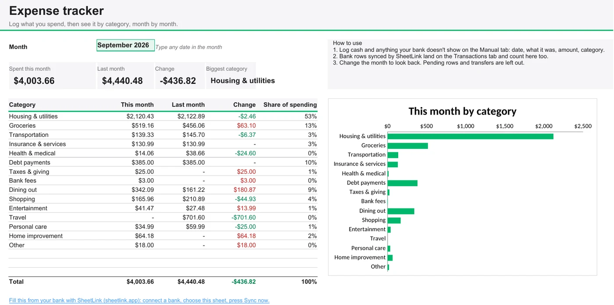Click the Spent this month value $4,003.66
This screenshot has height=305, width=614.
tap(34, 81)
